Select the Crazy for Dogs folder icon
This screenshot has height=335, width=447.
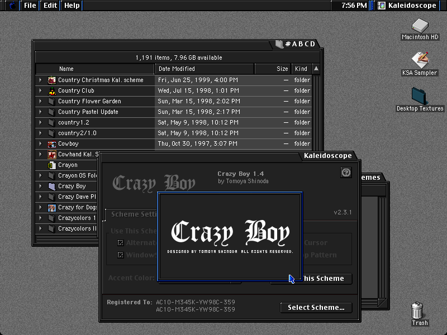(x=51, y=207)
